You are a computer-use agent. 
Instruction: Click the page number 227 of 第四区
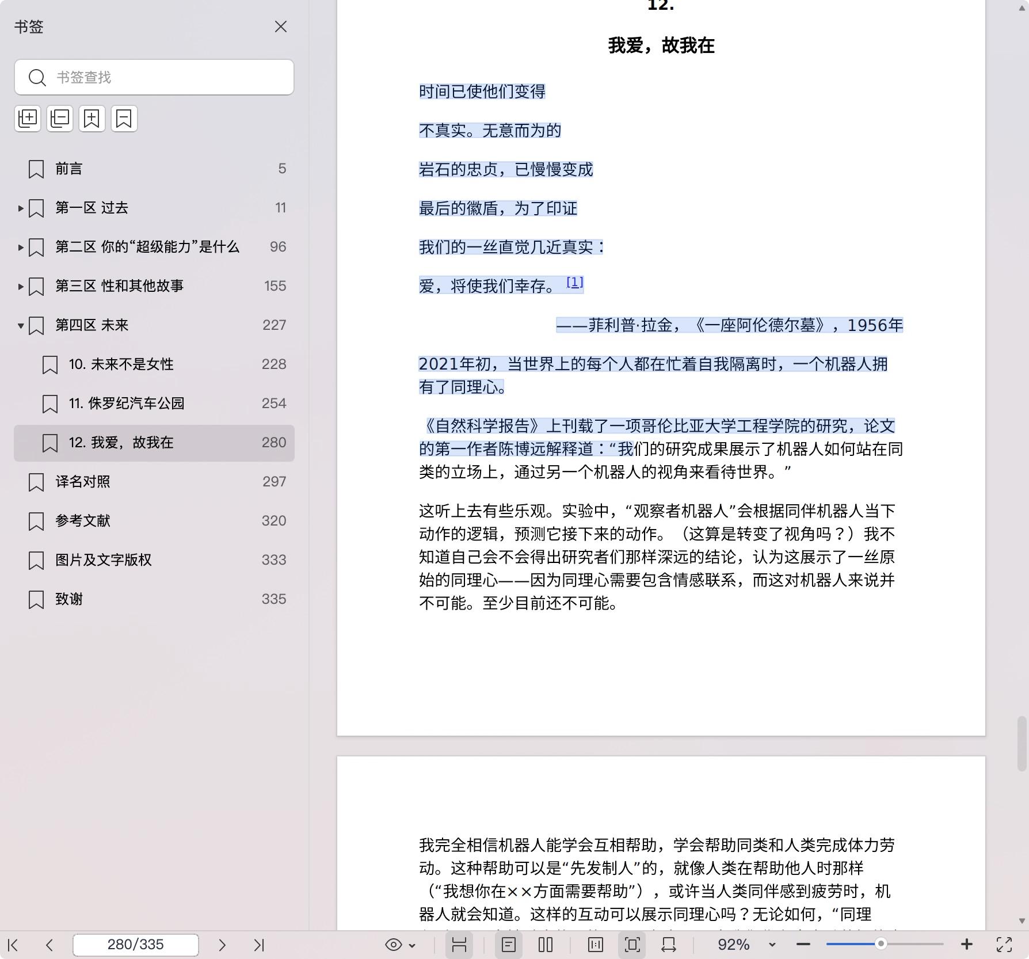point(275,325)
